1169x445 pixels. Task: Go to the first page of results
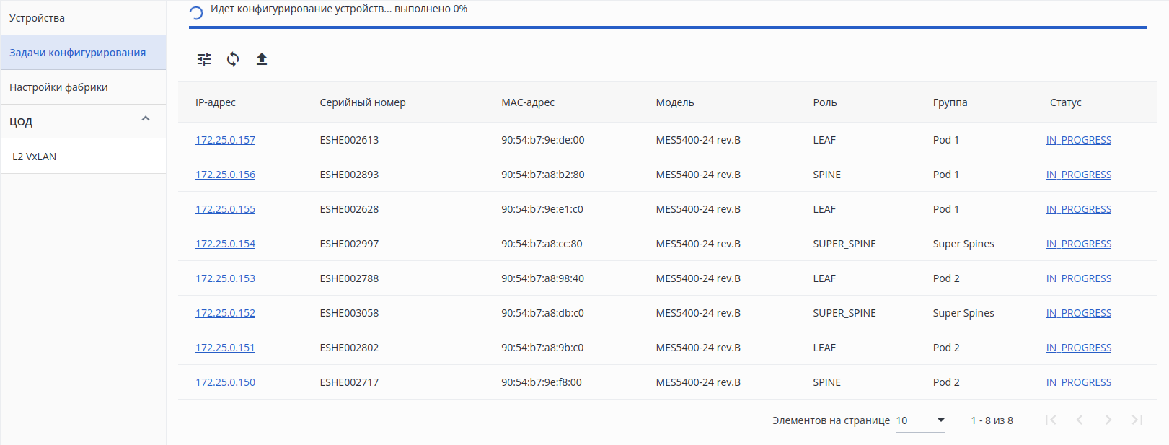1051,420
